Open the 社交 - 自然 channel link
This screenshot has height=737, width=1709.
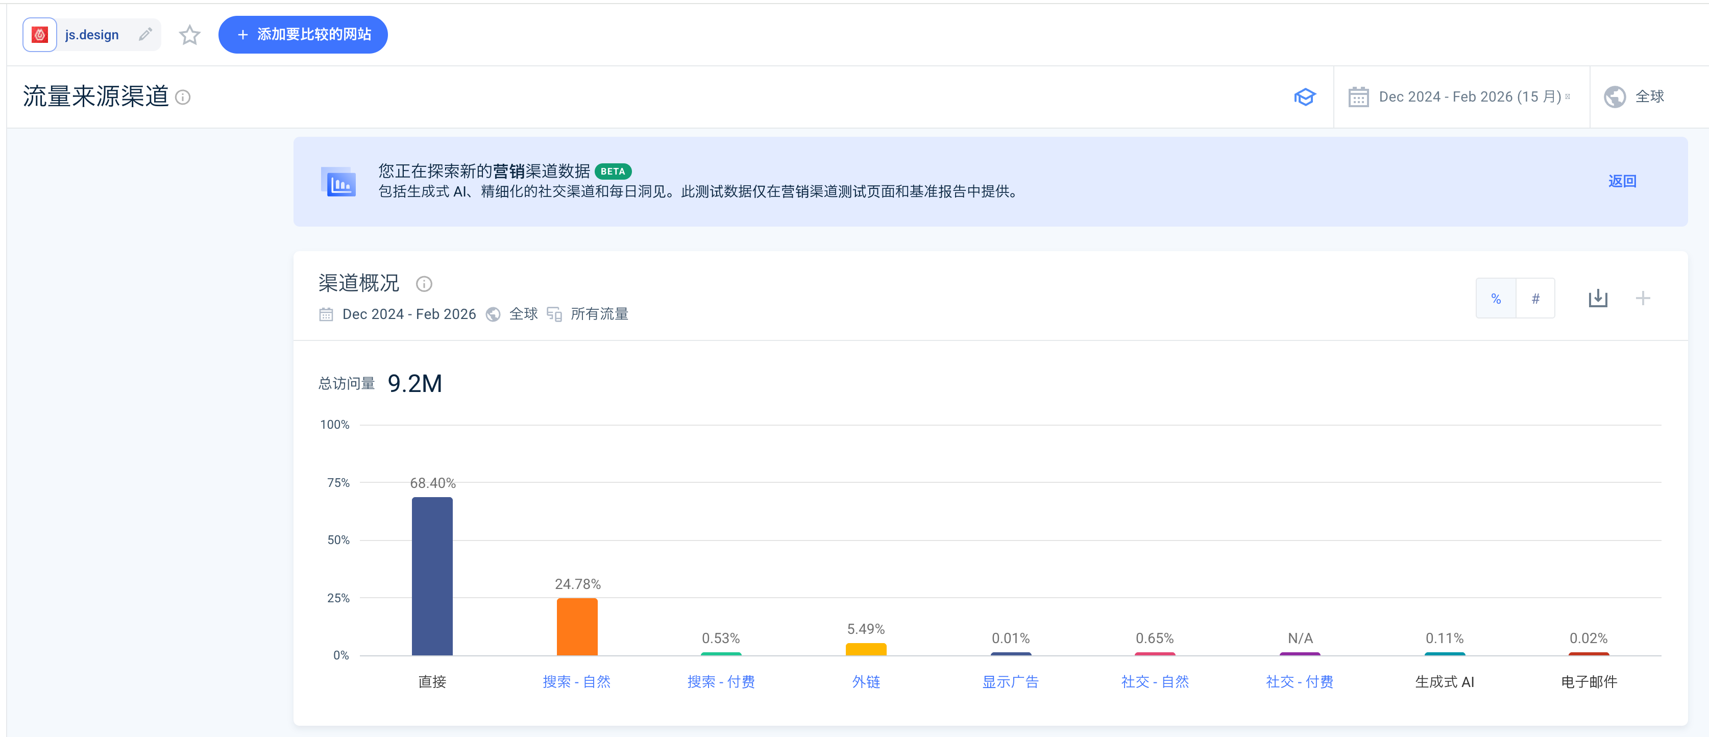pos(1154,681)
